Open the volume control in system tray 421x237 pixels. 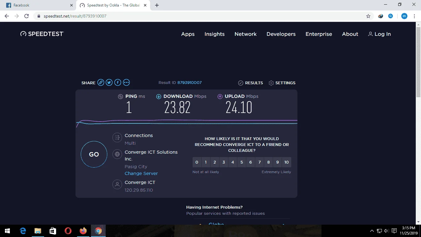point(386,231)
